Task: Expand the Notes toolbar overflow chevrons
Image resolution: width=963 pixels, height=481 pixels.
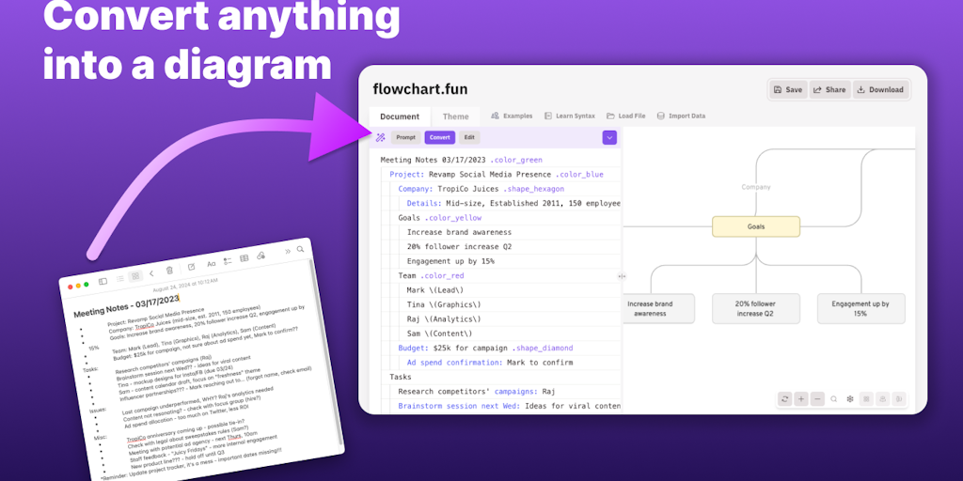Action: point(288,251)
